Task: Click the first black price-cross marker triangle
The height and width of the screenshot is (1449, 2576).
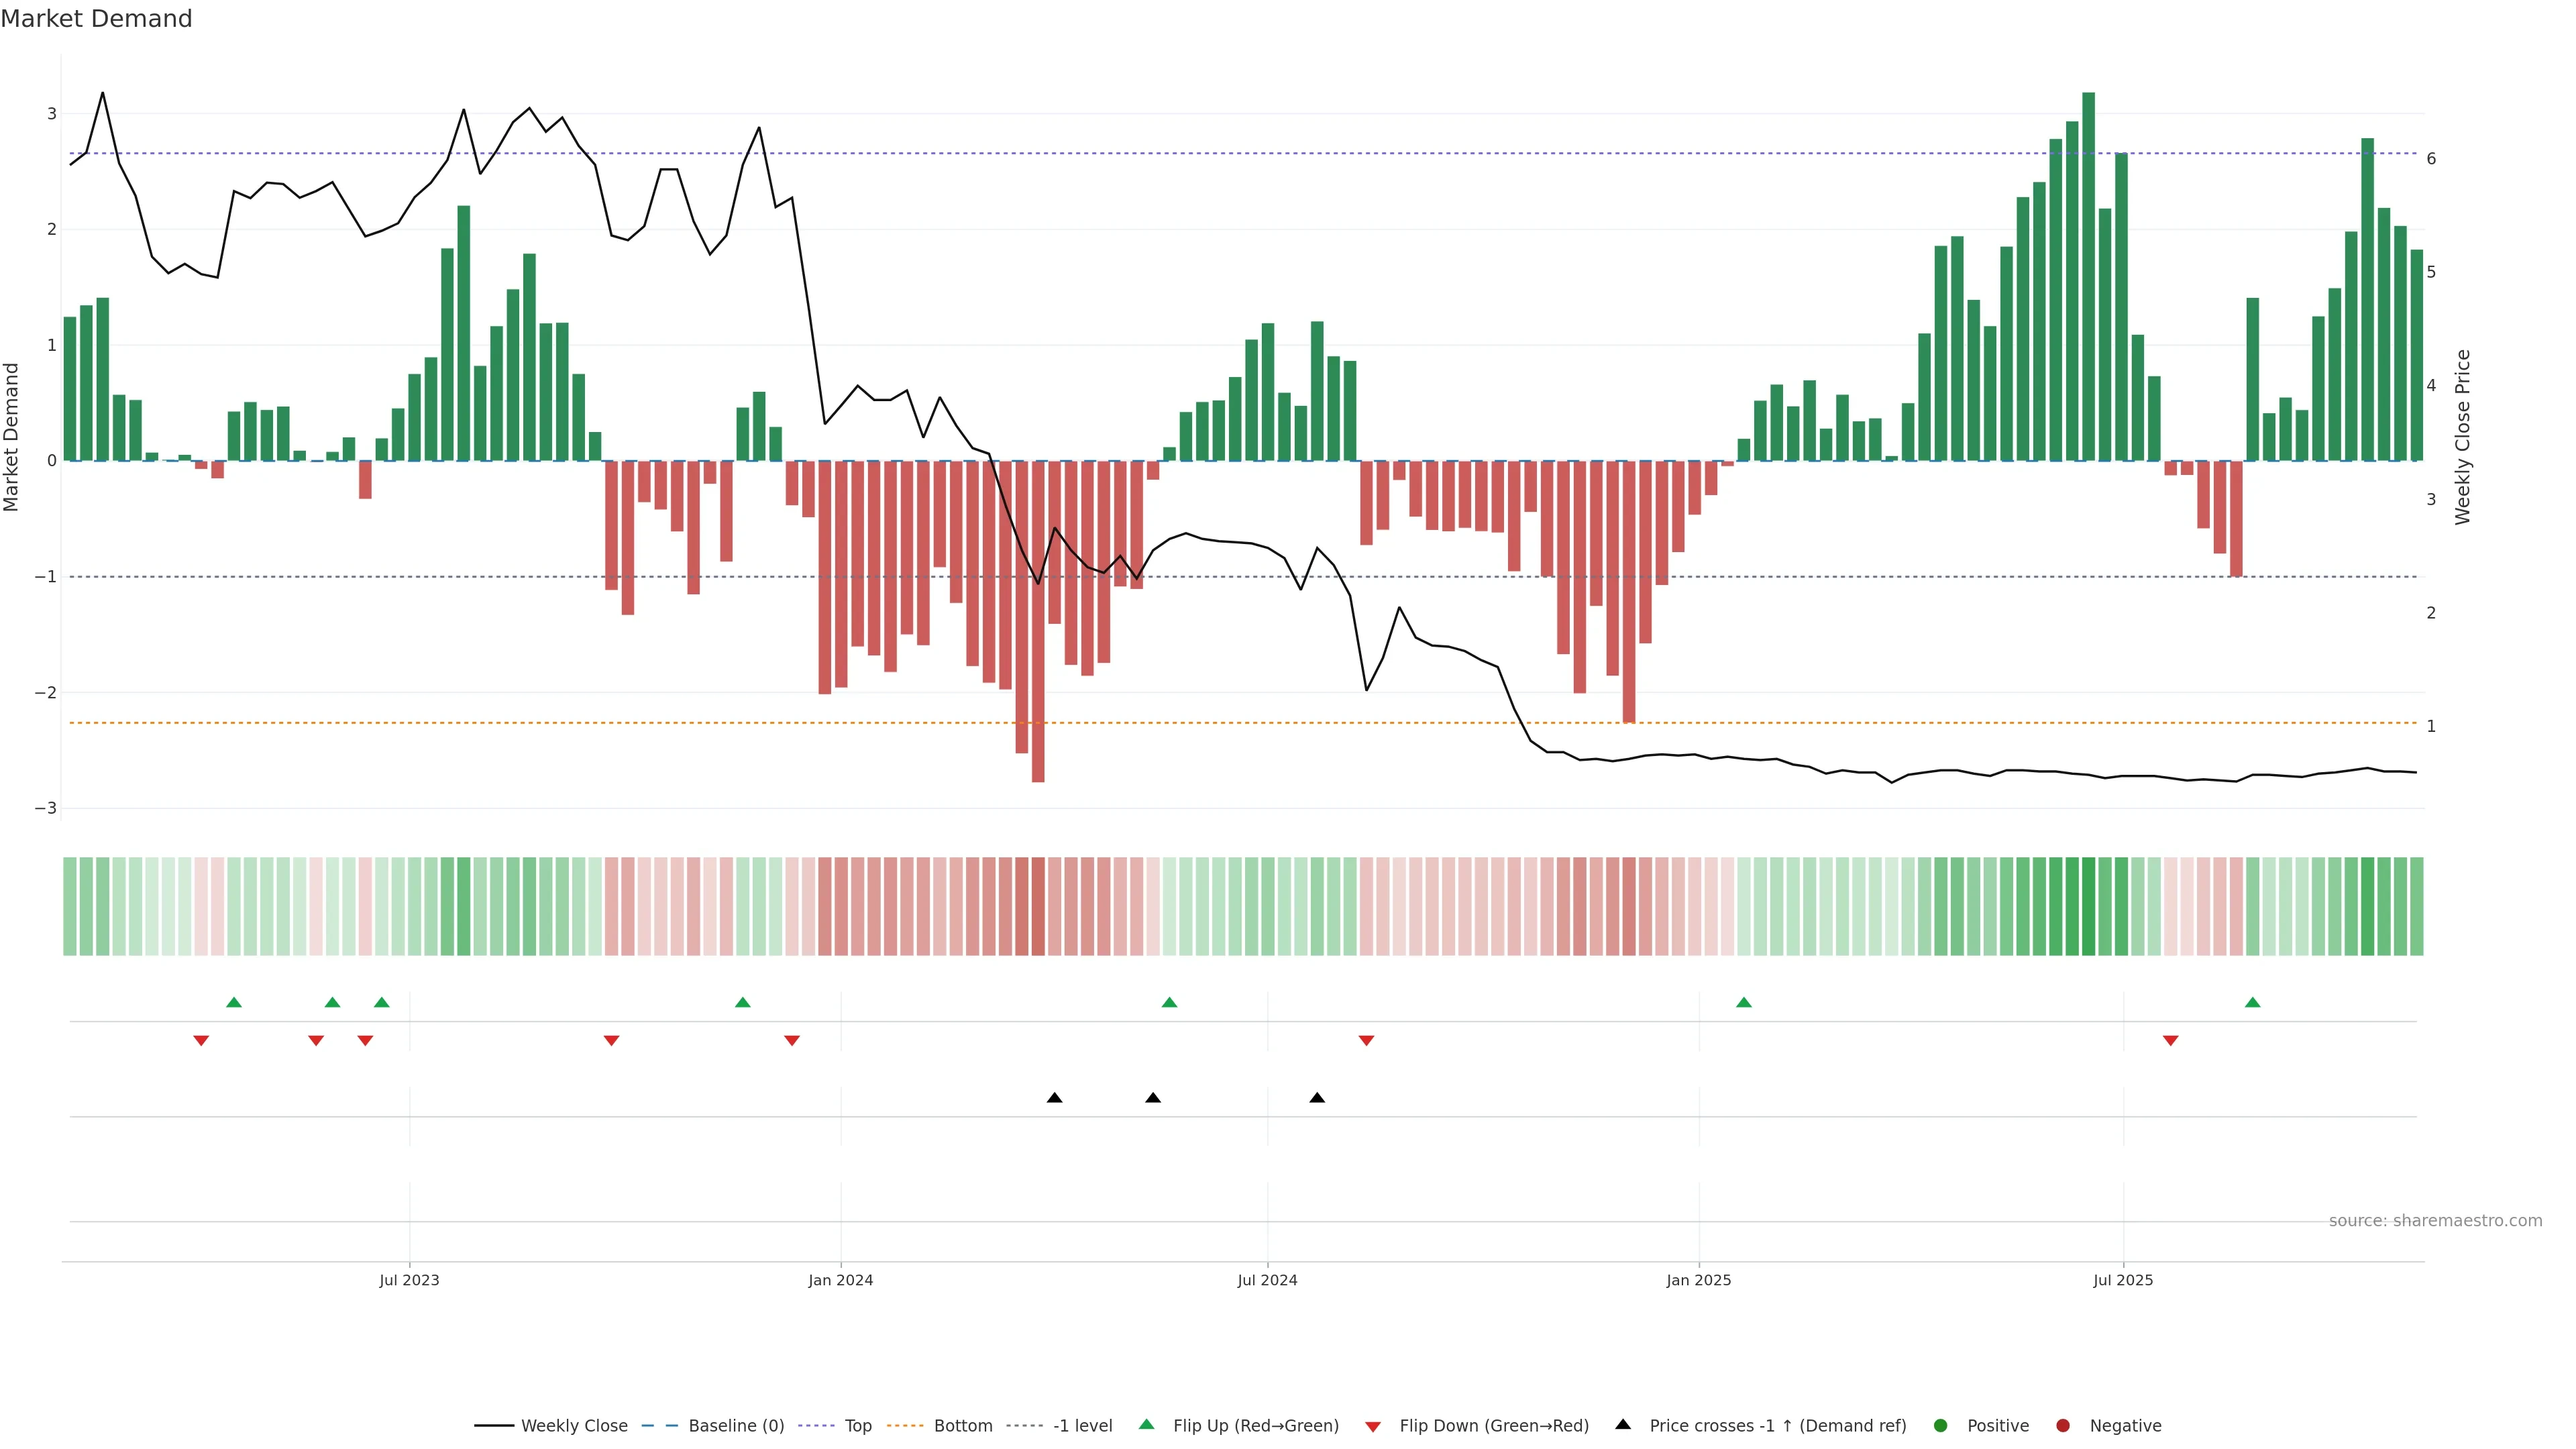Action: [x=1054, y=1098]
